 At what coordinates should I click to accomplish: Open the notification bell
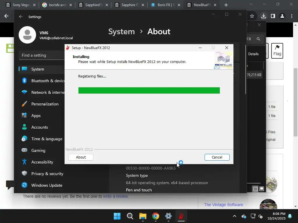[x=290, y=216]
